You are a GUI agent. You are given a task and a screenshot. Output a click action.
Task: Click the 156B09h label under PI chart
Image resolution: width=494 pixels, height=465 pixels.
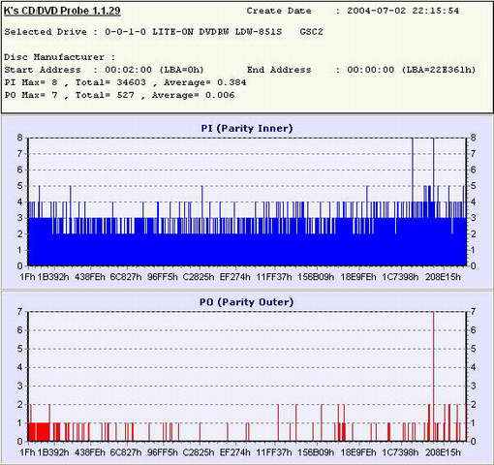(316, 277)
